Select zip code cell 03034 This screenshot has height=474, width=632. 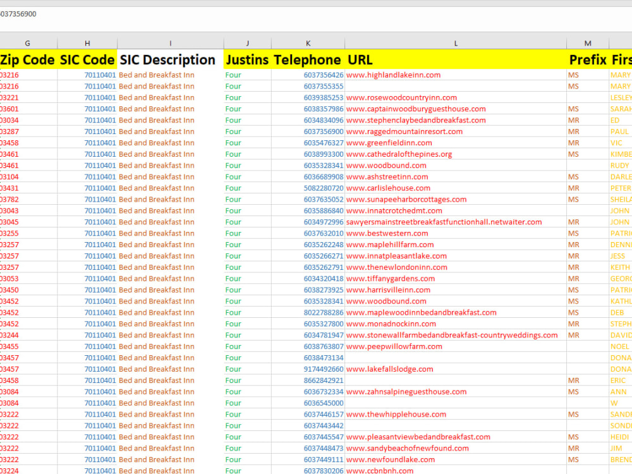click(28, 120)
